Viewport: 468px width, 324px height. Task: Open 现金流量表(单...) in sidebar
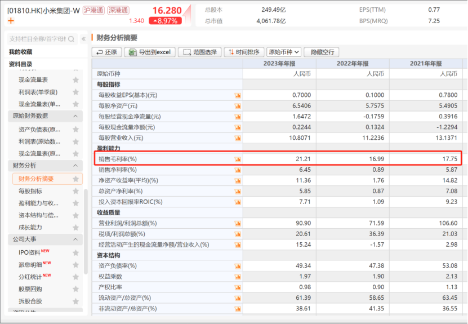(39, 104)
